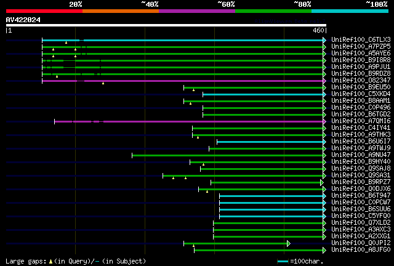Open the UniRef100_C6TLX3 hit label
The width and height of the screenshot is (394, 266).
click(361, 40)
